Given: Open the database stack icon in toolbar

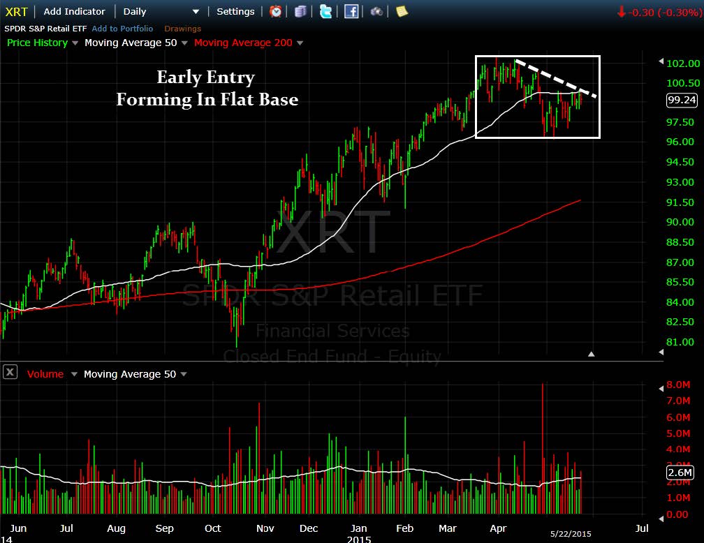Looking at the screenshot, I should [x=300, y=12].
